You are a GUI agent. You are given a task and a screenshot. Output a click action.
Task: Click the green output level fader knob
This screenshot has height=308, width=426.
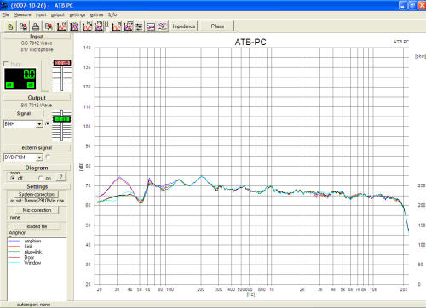[62, 119]
